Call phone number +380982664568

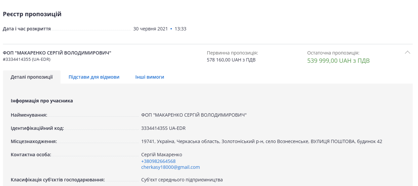coord(158,161)
